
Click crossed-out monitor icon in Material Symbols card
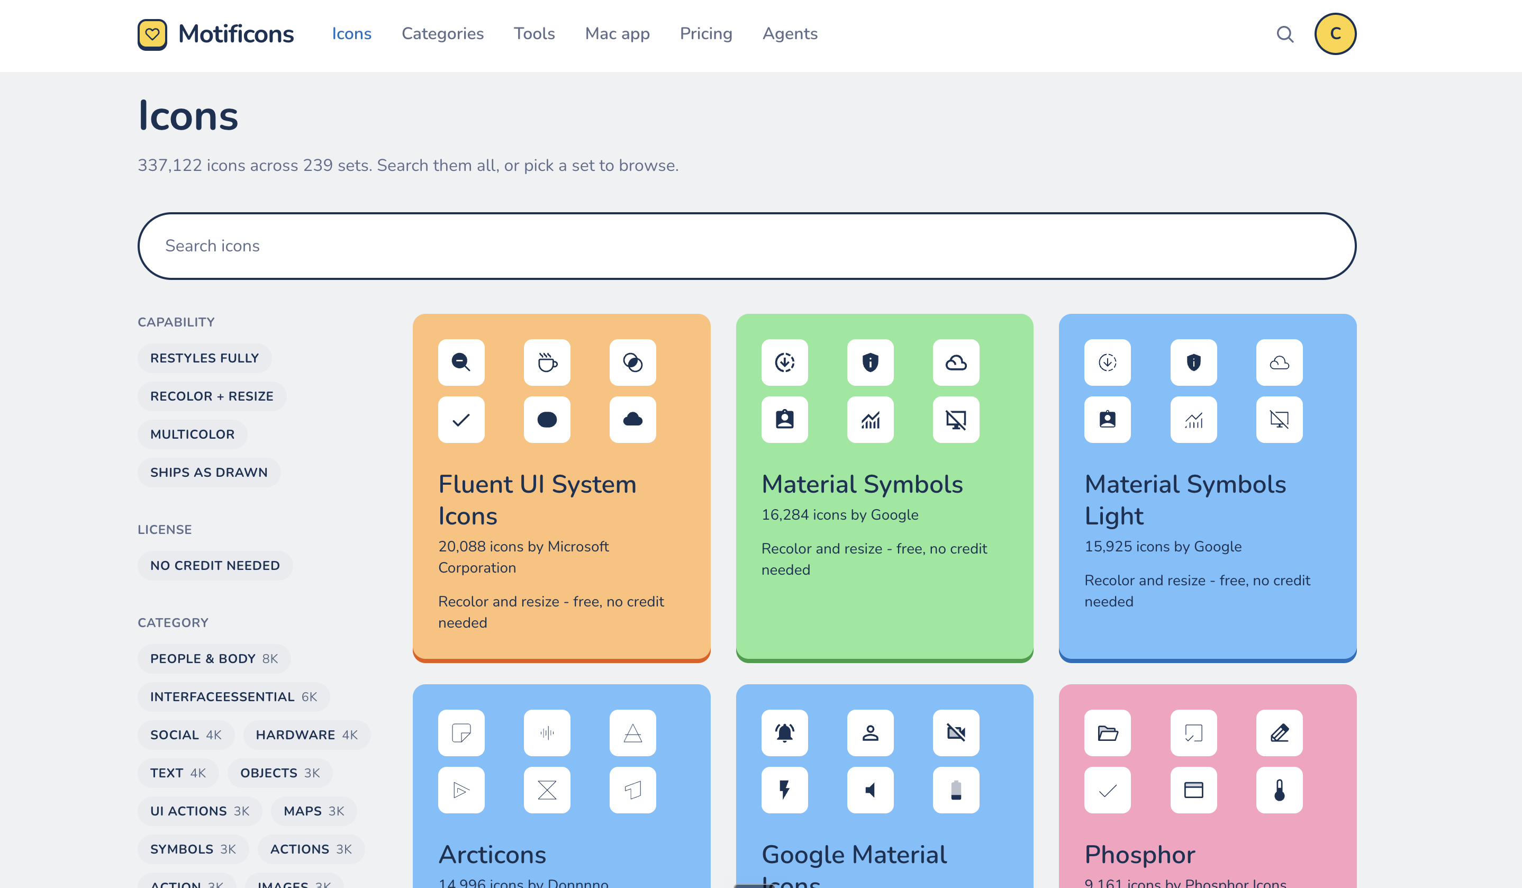(x=956, y=419)
